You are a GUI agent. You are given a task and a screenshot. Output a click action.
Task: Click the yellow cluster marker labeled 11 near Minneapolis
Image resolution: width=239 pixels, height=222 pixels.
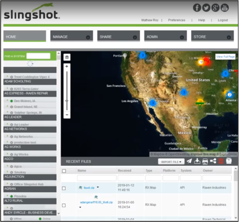point(201,62)
